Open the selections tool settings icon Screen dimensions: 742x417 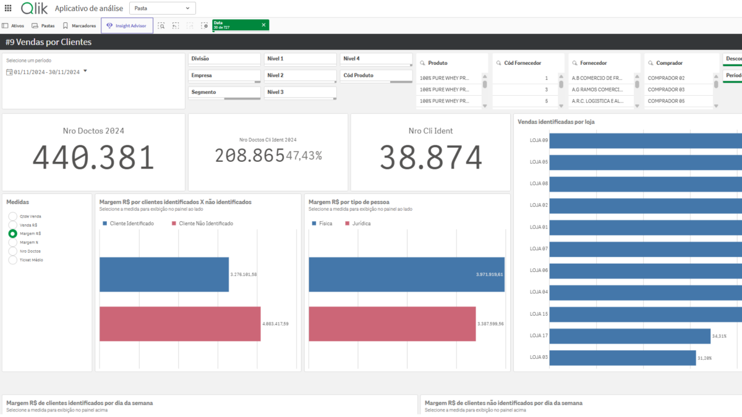pos(204,25)
